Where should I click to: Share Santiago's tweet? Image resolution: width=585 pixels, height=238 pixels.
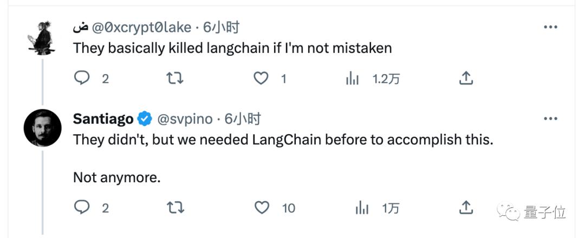(465, 207)
